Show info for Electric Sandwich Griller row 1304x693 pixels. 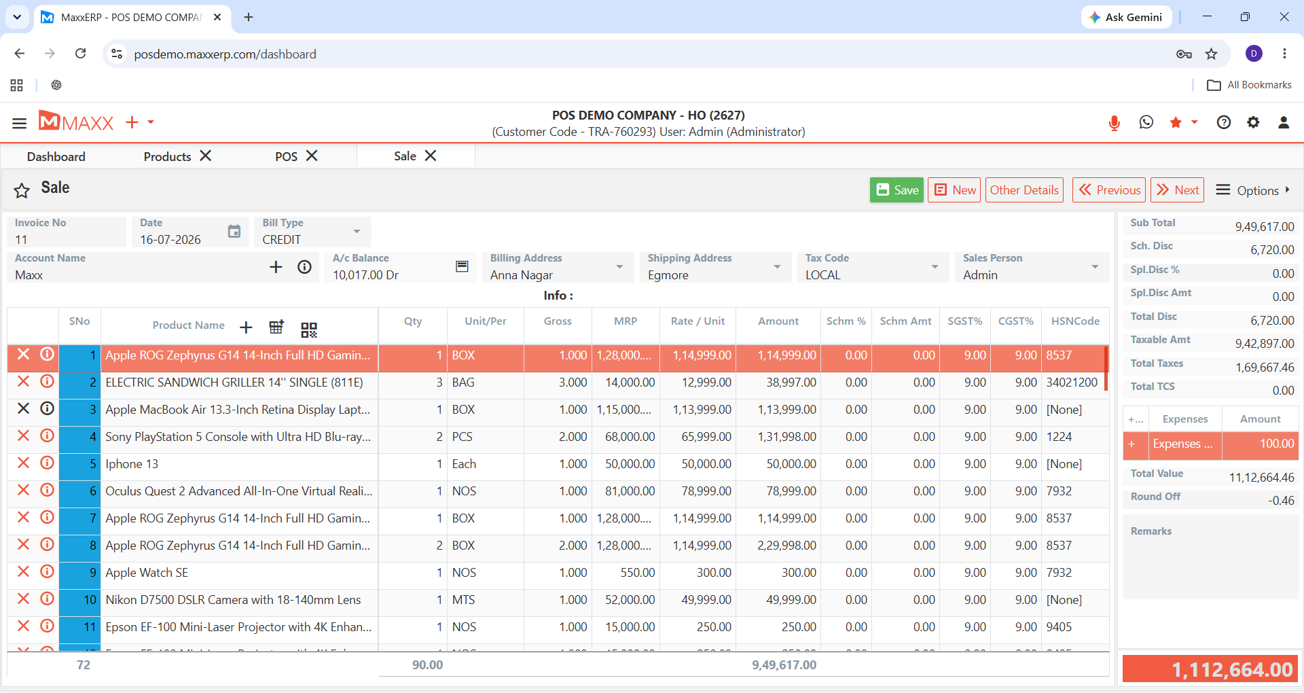tap(47, 381)
